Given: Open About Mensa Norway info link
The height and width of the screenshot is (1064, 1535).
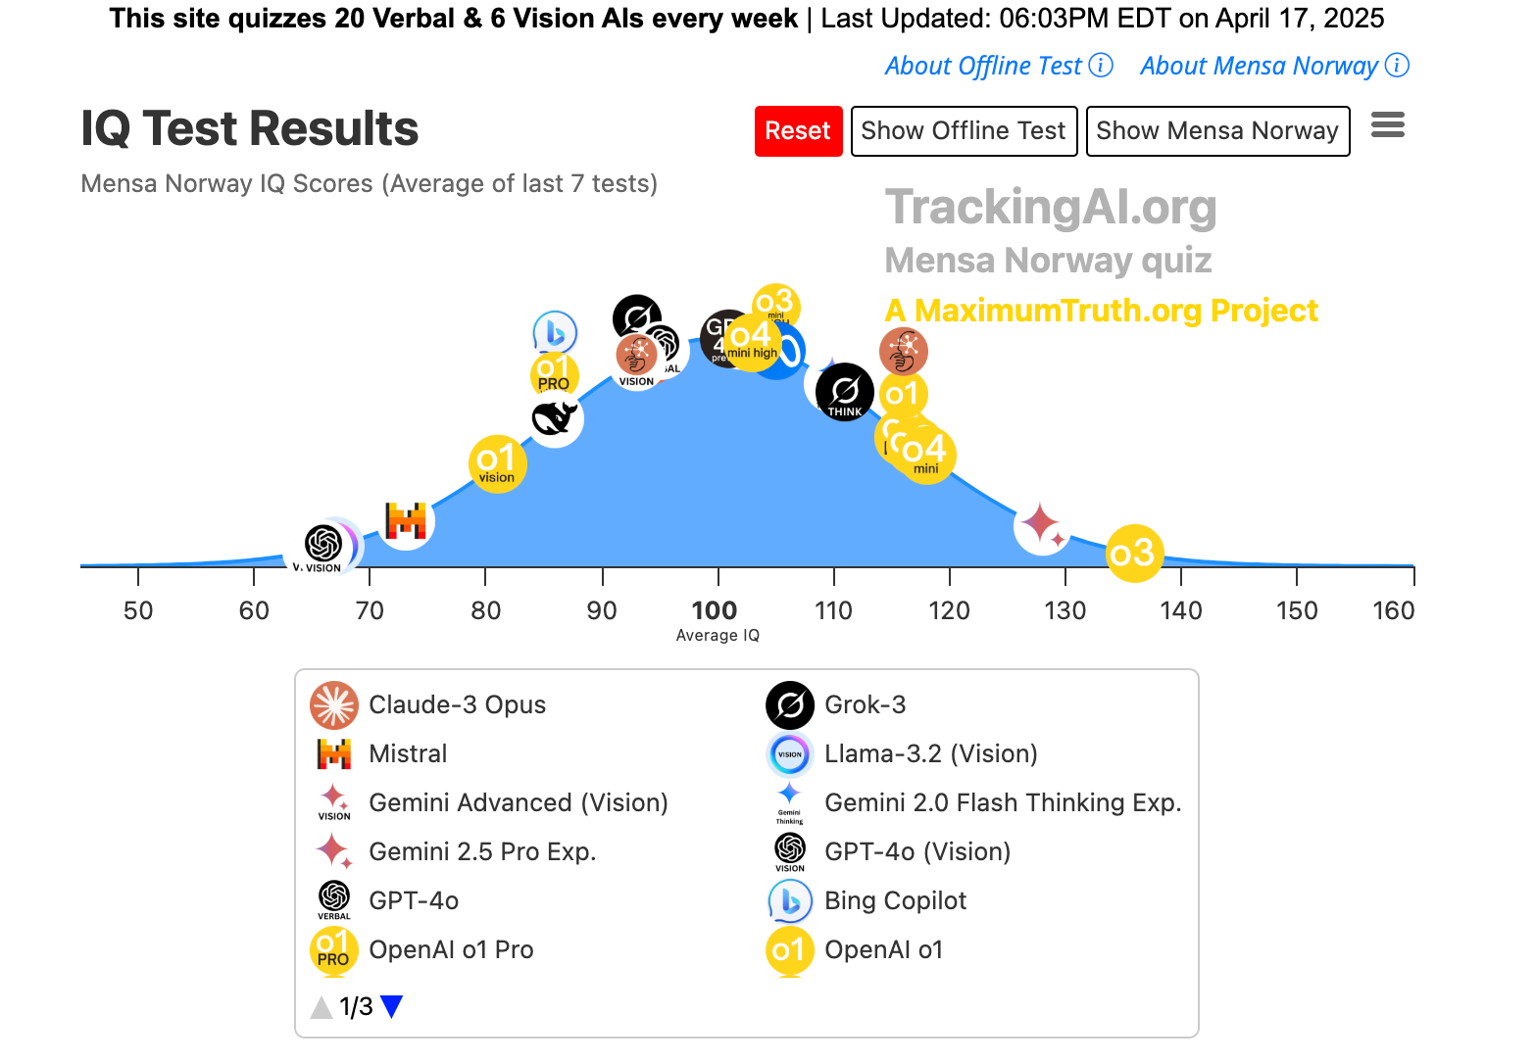Looking at the screenshot, I should pyautogui.click(x=1273, y=66).
